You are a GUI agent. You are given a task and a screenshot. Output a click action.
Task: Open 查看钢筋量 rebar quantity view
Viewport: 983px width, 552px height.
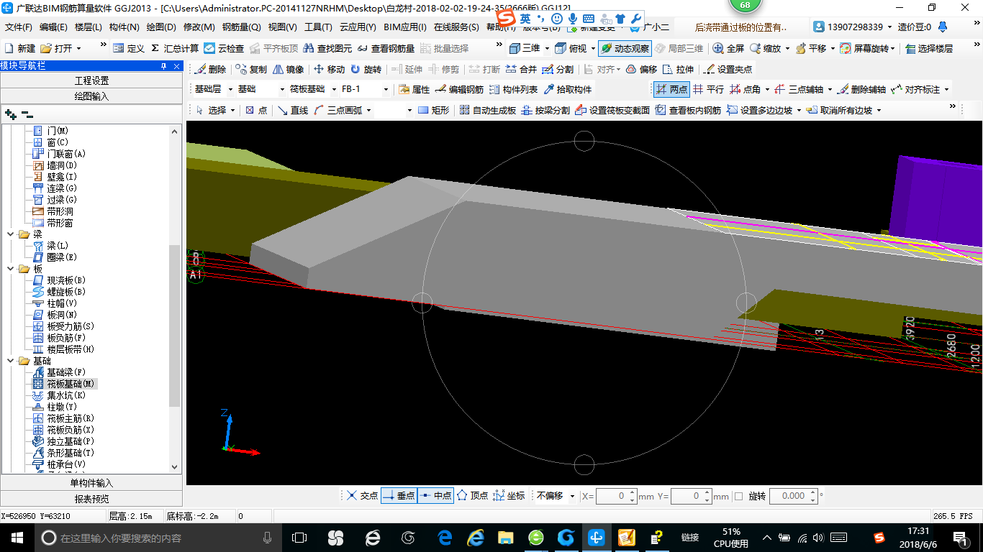[x=386, y=49]
